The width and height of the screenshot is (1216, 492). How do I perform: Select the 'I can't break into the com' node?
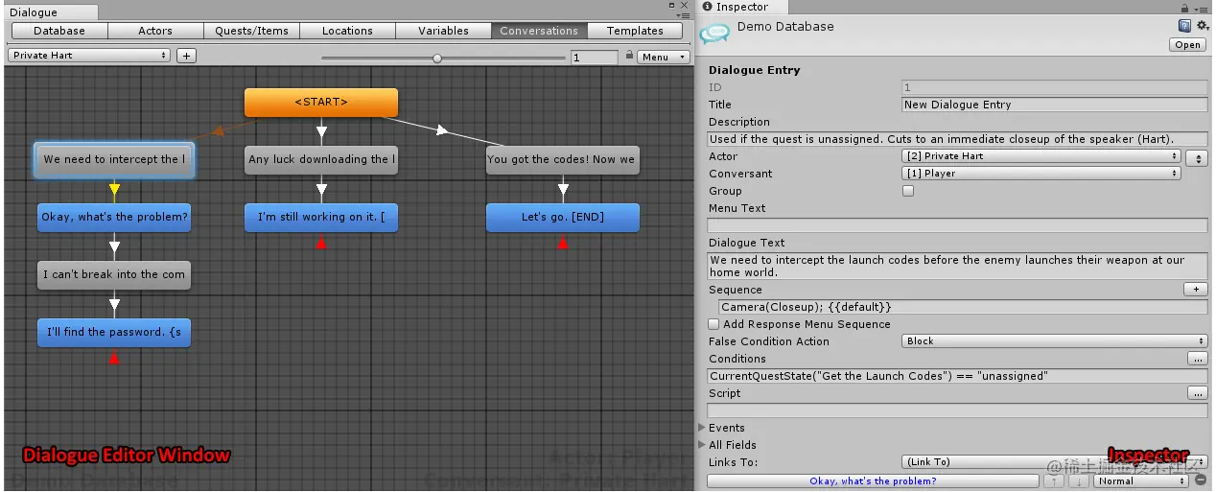point(114,274)
